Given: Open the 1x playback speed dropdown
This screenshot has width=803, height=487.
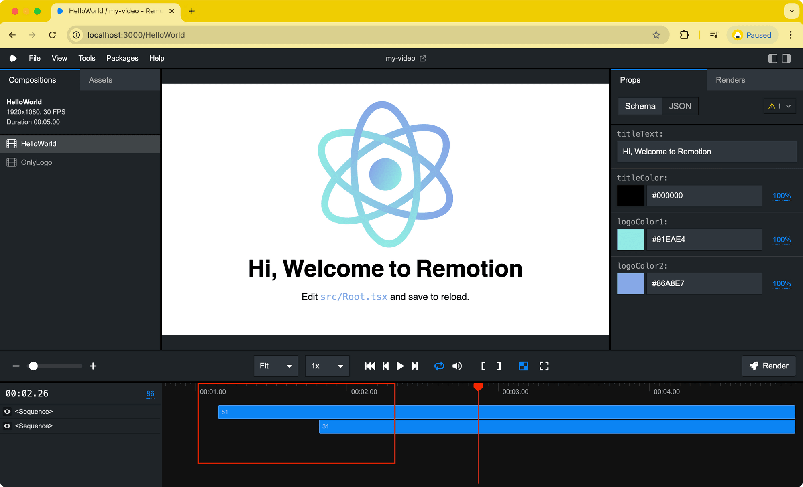Looking at the screenshot, I should coord(327,366).
